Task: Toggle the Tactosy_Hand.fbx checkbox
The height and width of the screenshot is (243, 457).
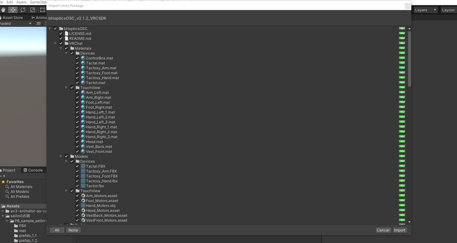Action: point(77,181)
